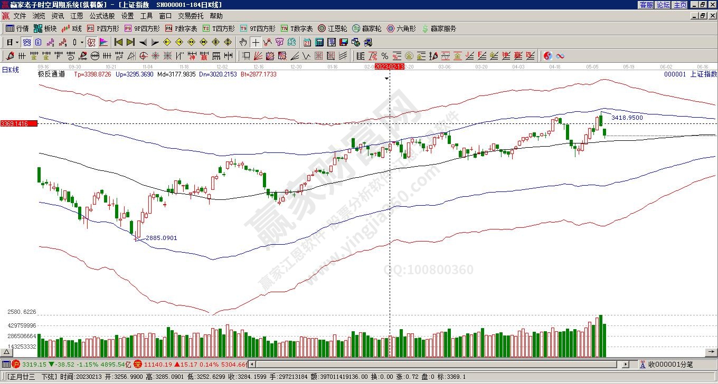Toggle the first highlighted blue chart-view button
Screen dimensions: 718x384
tap(26, 42)
